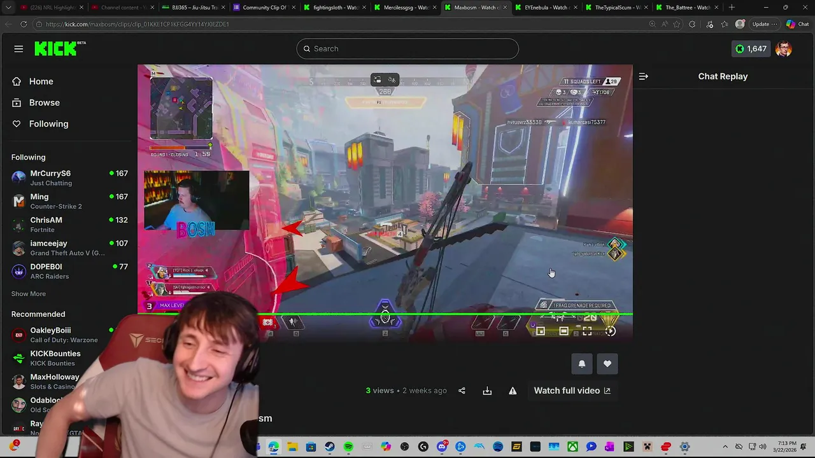Viewport: 815px width, 458px height.
Task: Share this clip via share icon
Action: pos(462,391)
